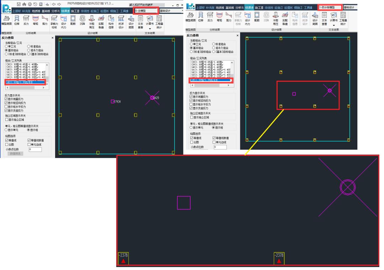Open 抗浮设计 in the left window ribbon
Viewport: 384px width, 270px height.
[x=121, y=22]
